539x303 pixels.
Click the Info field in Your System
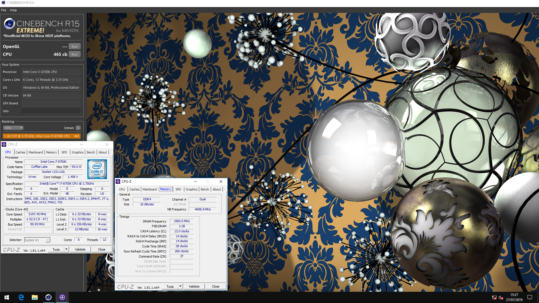pos(51,111)
